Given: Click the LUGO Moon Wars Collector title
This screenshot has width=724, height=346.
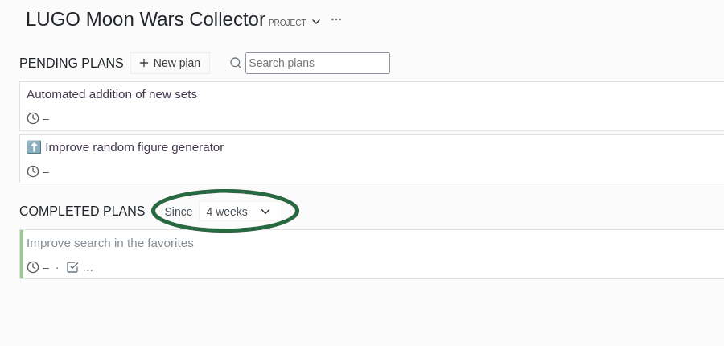Looking at the screenshot, I should coord(146,19).
